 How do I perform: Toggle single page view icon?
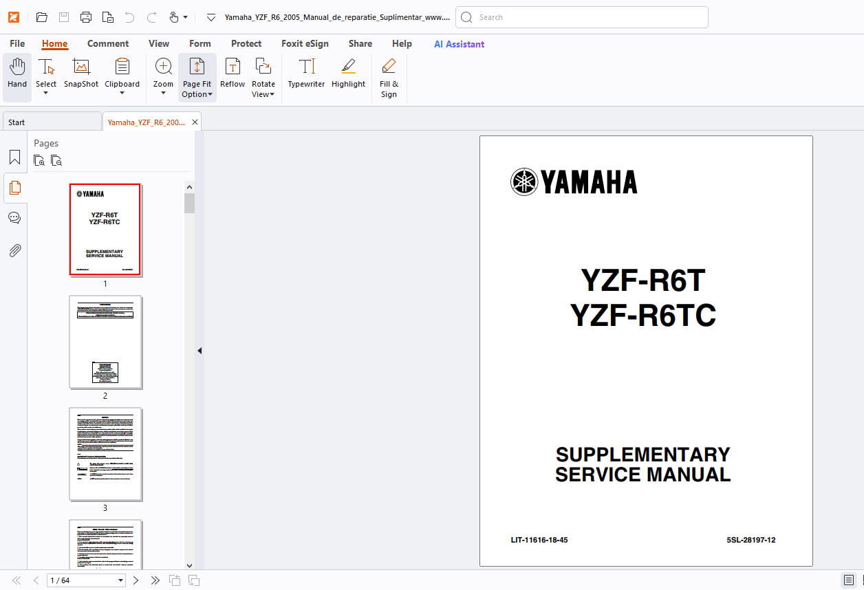pos(849,580)
